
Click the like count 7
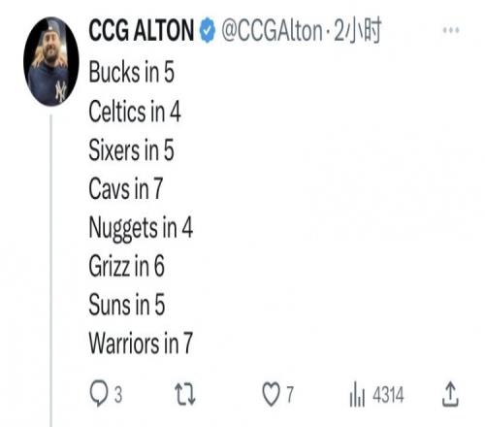click(290, 395)
